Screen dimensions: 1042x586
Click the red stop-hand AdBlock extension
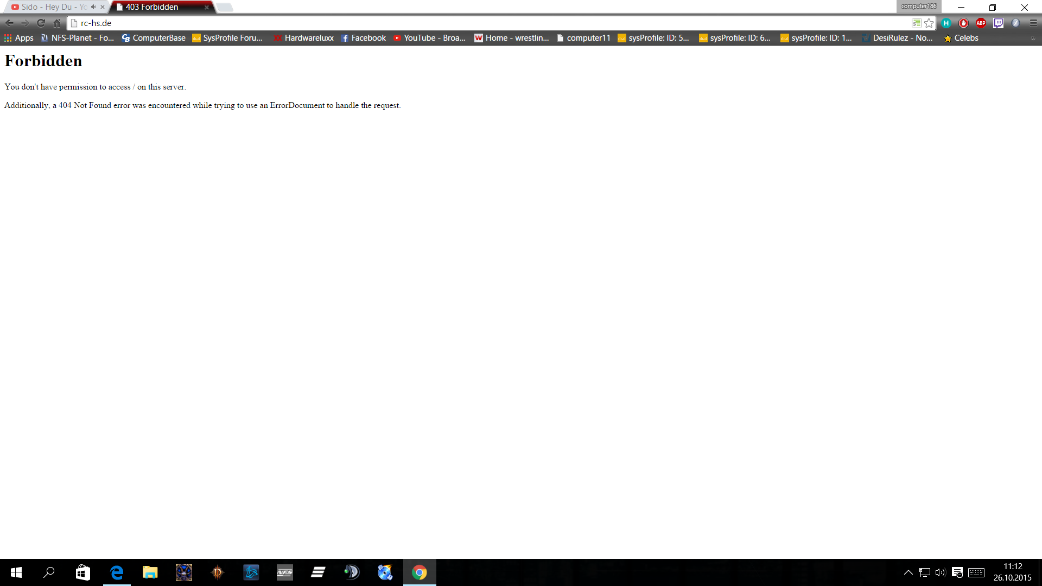[x=963, y=23]
